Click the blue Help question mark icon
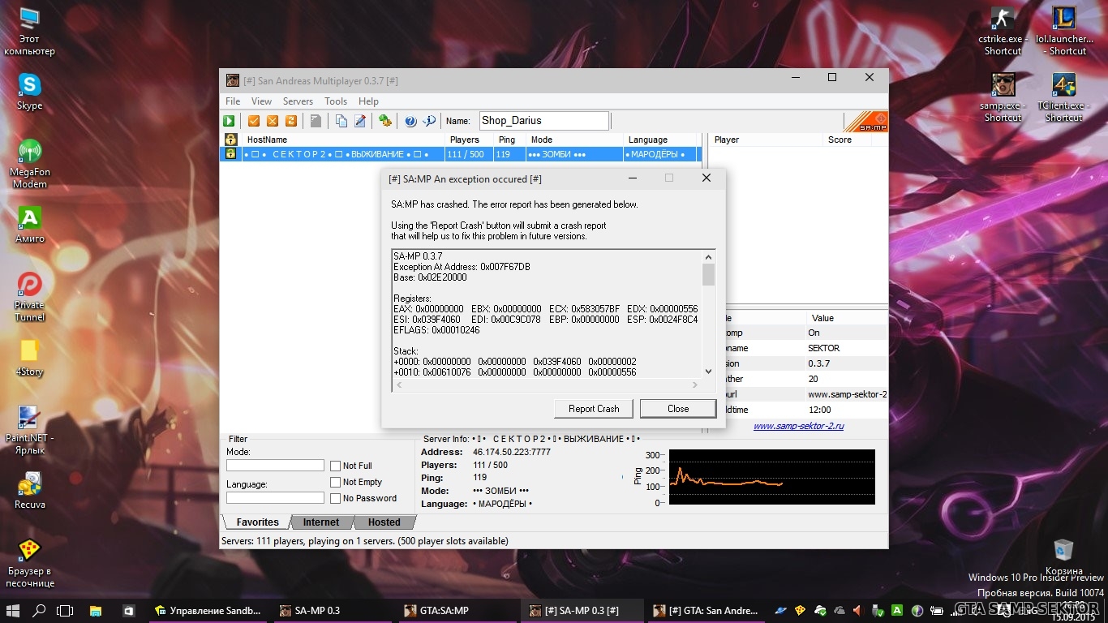The height and width of the screenshot is (623, 1108). [410, 121]
